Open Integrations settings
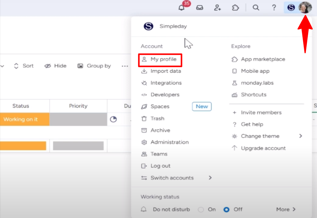317x218 pixels. pos(166,83)
